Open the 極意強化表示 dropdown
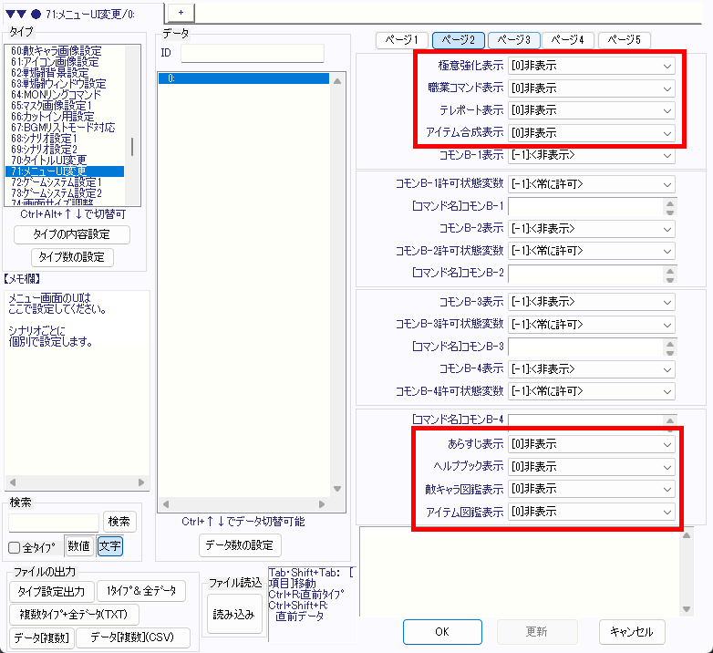This screenshot has width=713, height=653. click(592, 67)
